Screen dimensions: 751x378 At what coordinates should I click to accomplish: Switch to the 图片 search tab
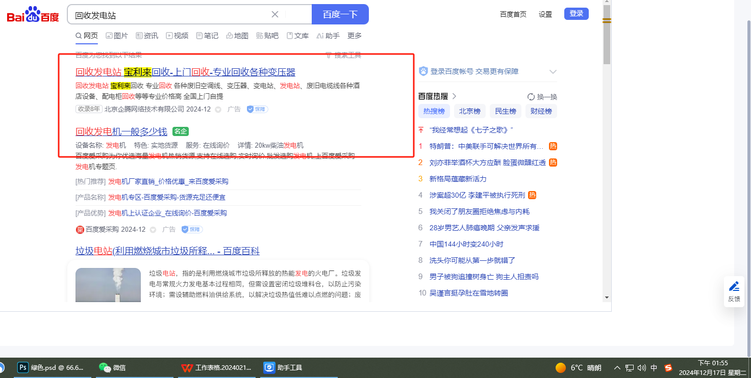tap(117, 36)
